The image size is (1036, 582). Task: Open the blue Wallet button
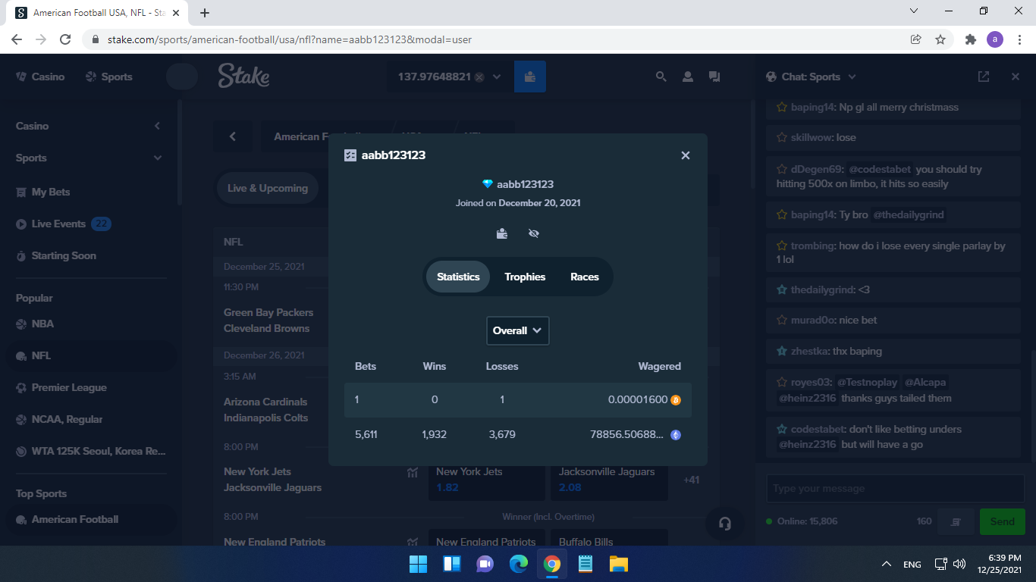(530, 77)
